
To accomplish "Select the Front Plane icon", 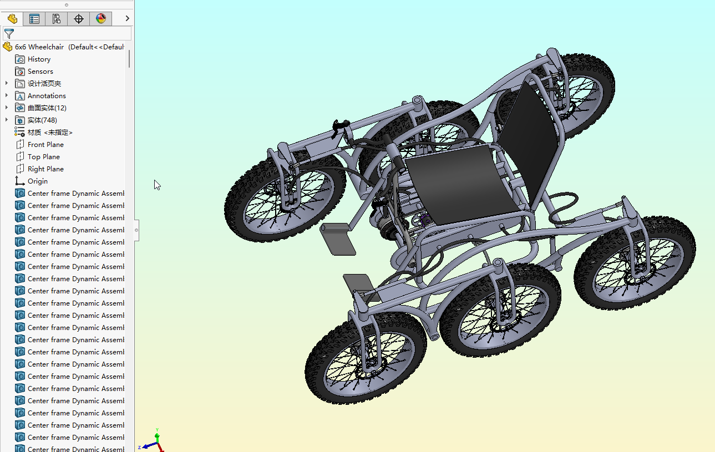I will 20,145.
